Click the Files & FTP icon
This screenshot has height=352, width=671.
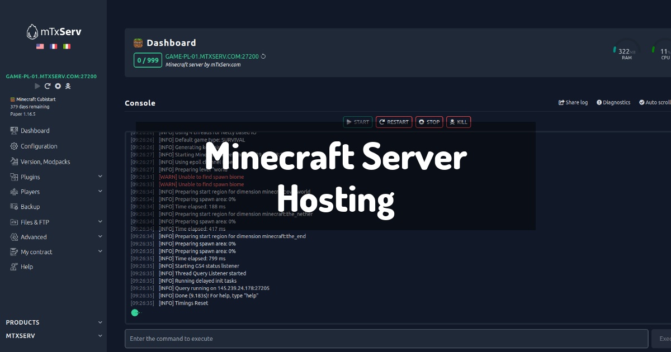point(15,222)
